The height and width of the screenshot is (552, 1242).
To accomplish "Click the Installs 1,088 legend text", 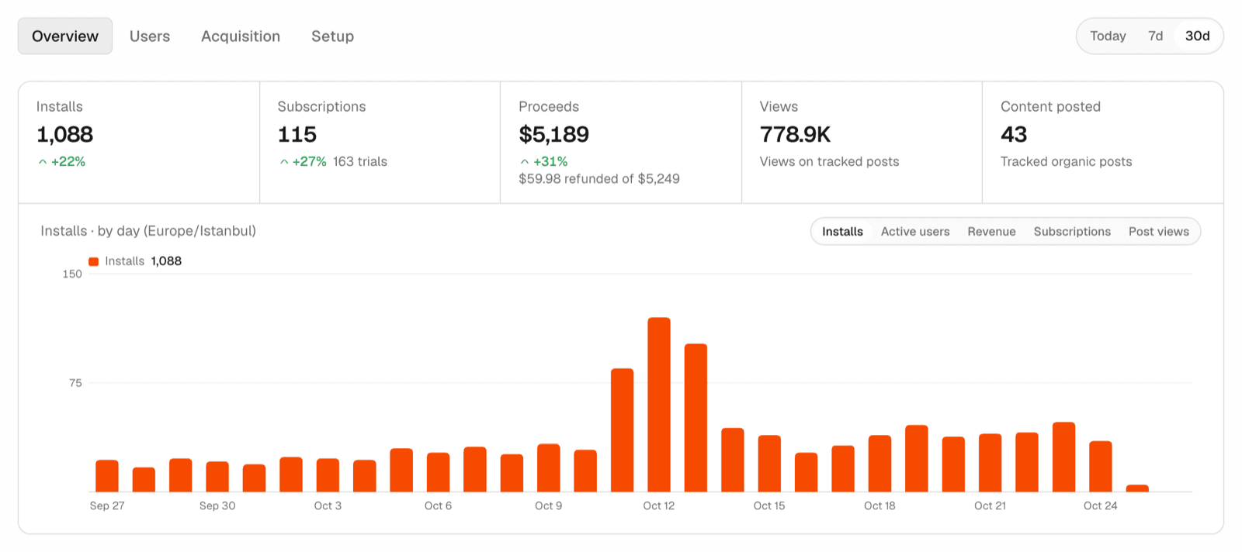I will pyautogui.click(x=144, y=261).
